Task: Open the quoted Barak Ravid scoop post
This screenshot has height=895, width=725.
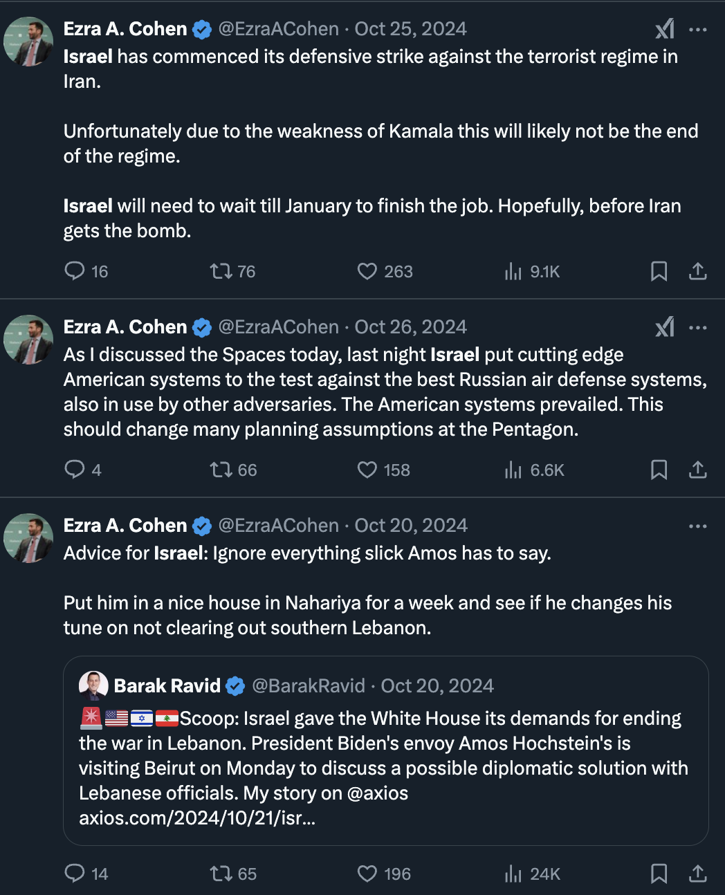Action: (x=385, y=754)
